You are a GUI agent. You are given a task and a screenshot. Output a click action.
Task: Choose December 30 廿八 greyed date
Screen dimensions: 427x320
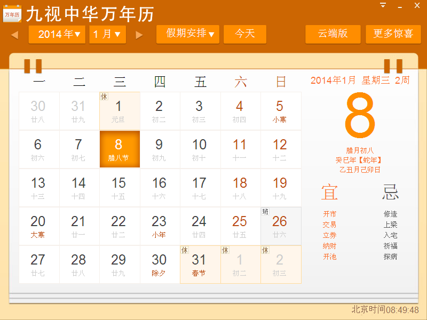tap(39, 111)
